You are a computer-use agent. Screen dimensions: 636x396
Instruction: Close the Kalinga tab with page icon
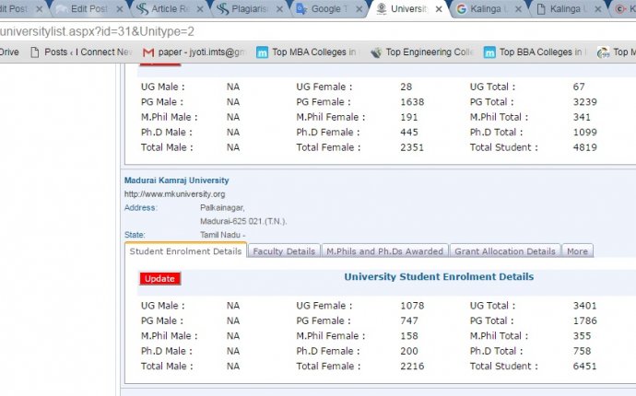pos(598,9)
